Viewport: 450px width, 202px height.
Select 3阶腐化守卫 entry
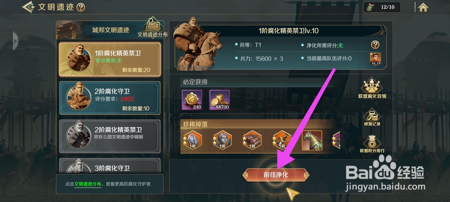(x=110, y=166)
